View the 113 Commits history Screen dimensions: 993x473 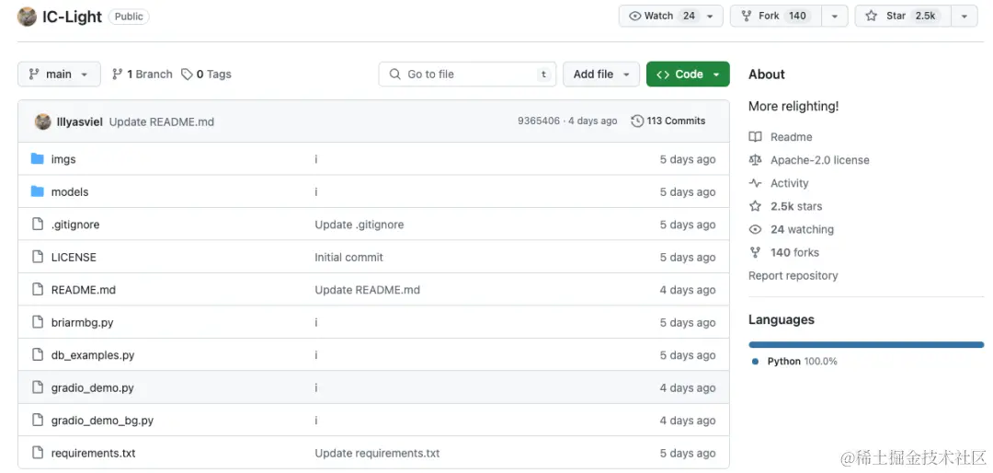click(x=668, y=121)
